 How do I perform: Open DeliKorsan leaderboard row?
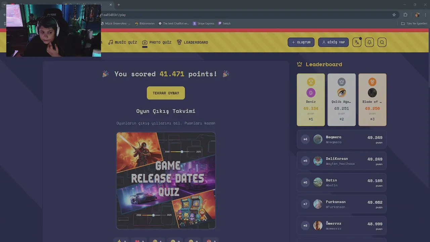point(342,161)
